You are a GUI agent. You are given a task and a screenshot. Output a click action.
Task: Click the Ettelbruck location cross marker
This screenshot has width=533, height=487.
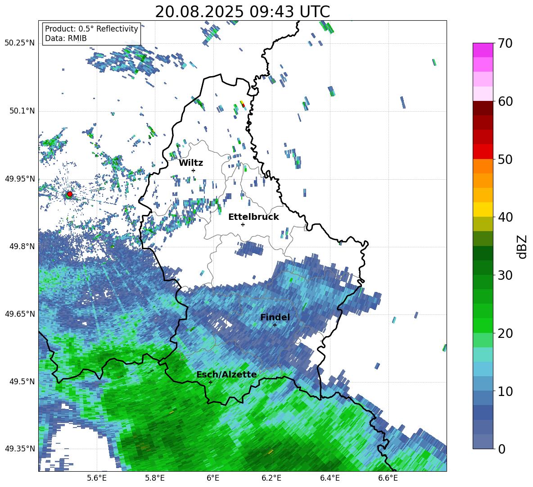[x=243, y=224]
